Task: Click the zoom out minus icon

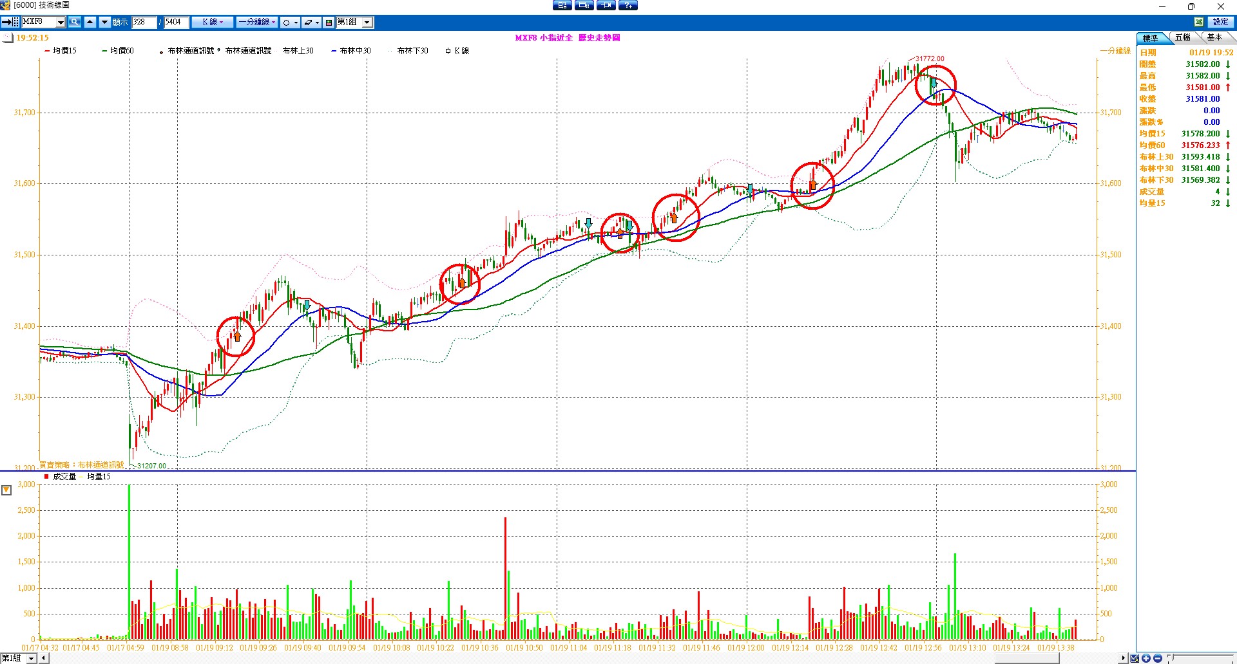Action: coord(1157,658)
